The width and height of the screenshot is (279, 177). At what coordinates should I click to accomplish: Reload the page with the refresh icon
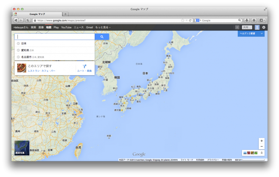190,21
